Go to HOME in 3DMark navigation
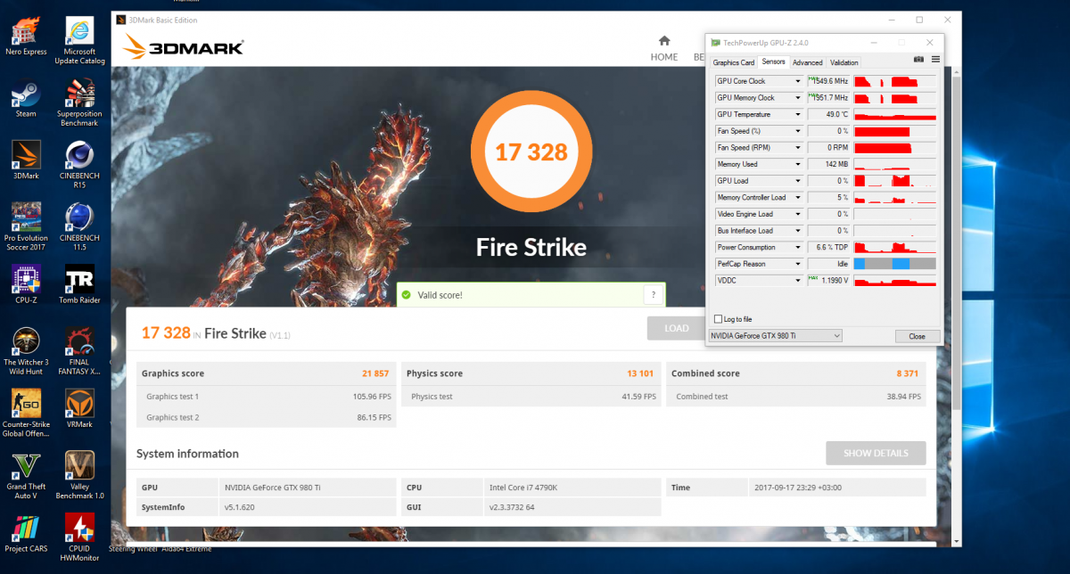The width and height of the screenshot is (1070, 574). click(663, 48)
